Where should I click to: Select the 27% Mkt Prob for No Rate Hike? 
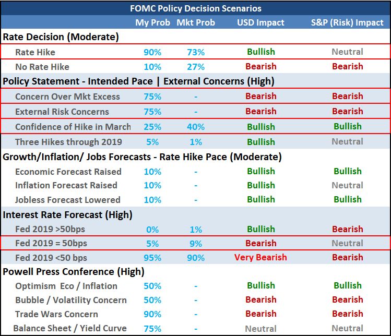196,67
